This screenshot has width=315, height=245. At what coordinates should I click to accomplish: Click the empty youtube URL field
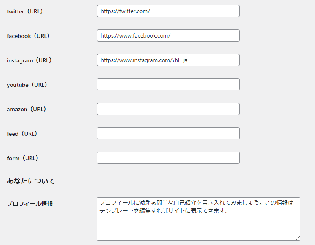[168, 84]
